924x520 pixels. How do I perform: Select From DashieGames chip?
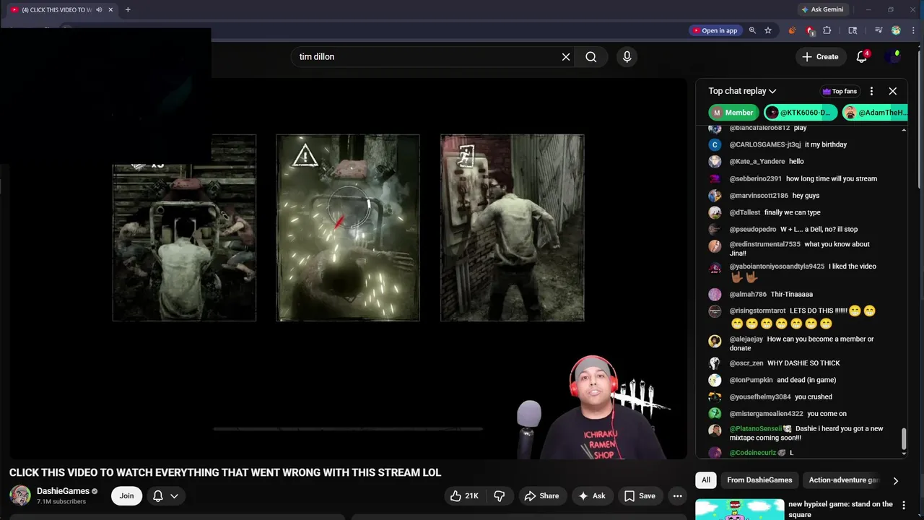pyautogui.click(x=759, y=480)
